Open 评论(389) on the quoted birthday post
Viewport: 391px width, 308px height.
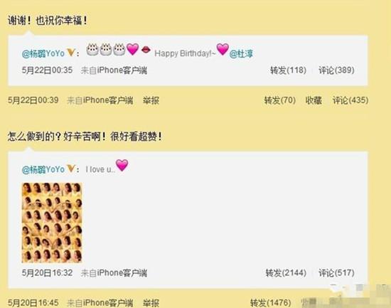click(336, 70)
